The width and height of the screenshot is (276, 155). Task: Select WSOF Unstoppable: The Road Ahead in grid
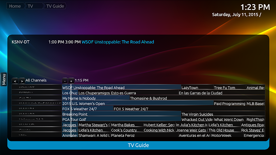coord(121,87)
